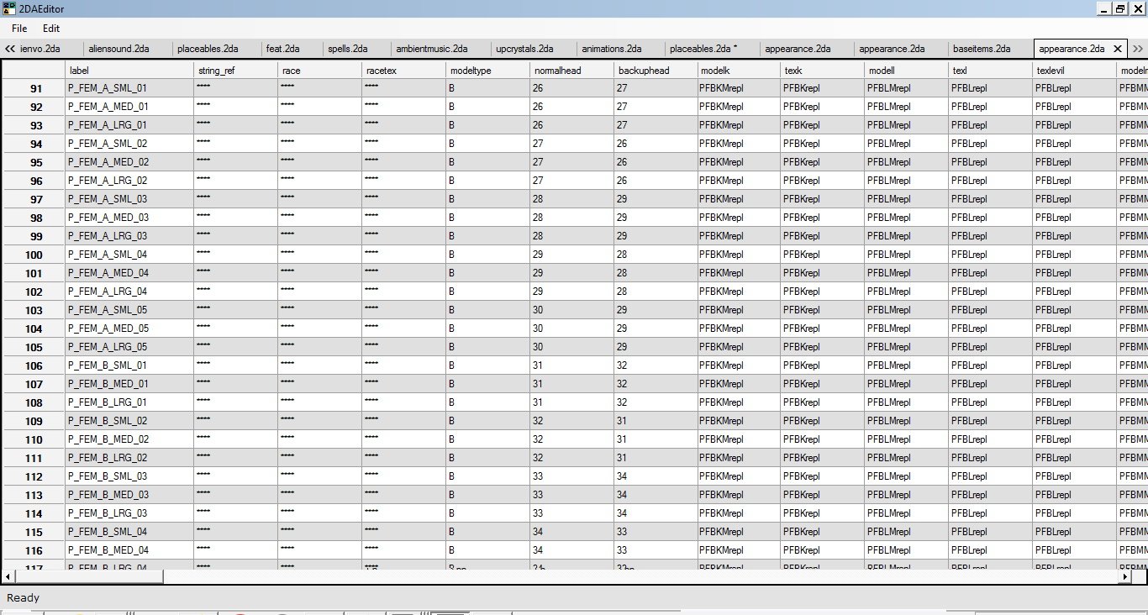
Task: Click modeltype cell in row 102
Action: click(x=488, y=292)
